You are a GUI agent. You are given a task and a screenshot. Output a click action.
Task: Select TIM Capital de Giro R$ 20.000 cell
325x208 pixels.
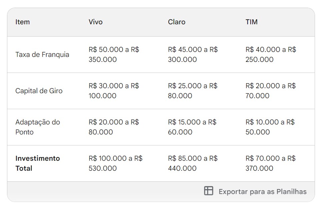point(270,91)
